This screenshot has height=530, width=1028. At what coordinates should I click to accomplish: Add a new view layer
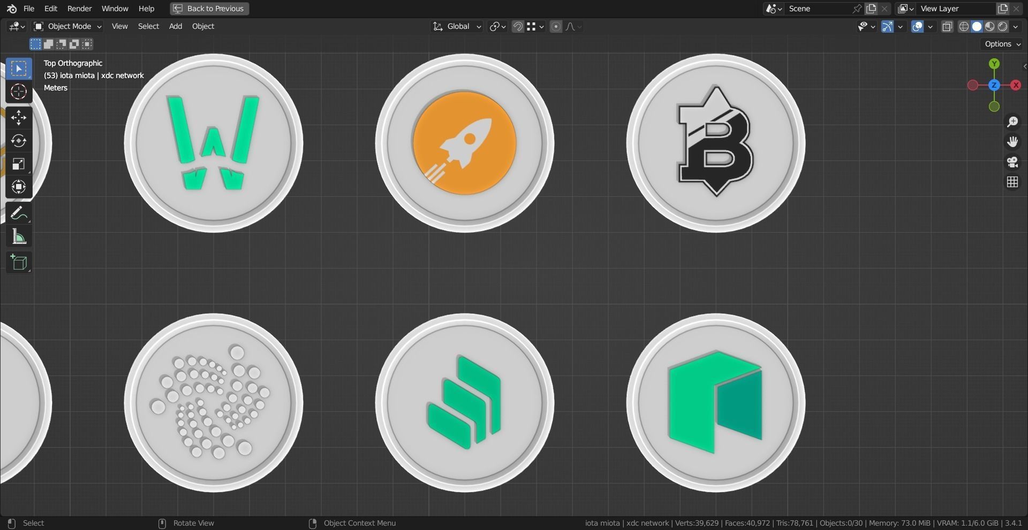coord(1002,9)
